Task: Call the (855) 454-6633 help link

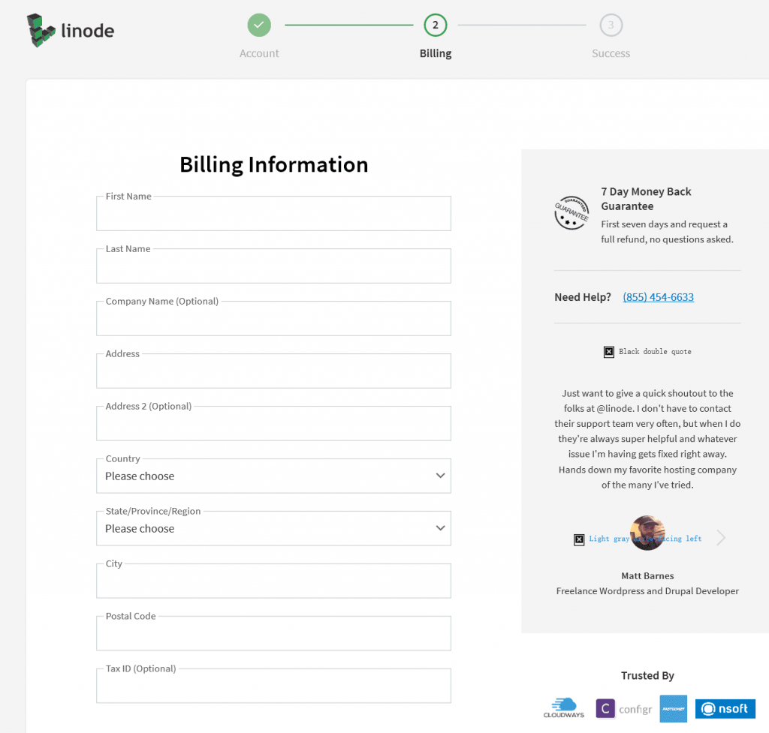Action: pyautogui.click(x=658, y=297)
